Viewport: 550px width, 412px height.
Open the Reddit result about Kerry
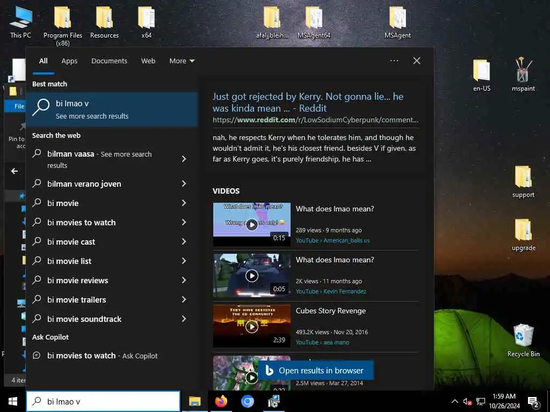[308, 102]
